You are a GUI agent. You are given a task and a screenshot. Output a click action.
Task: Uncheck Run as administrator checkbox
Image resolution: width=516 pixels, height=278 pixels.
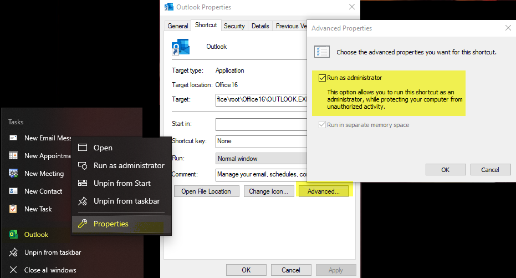(322, 78)
